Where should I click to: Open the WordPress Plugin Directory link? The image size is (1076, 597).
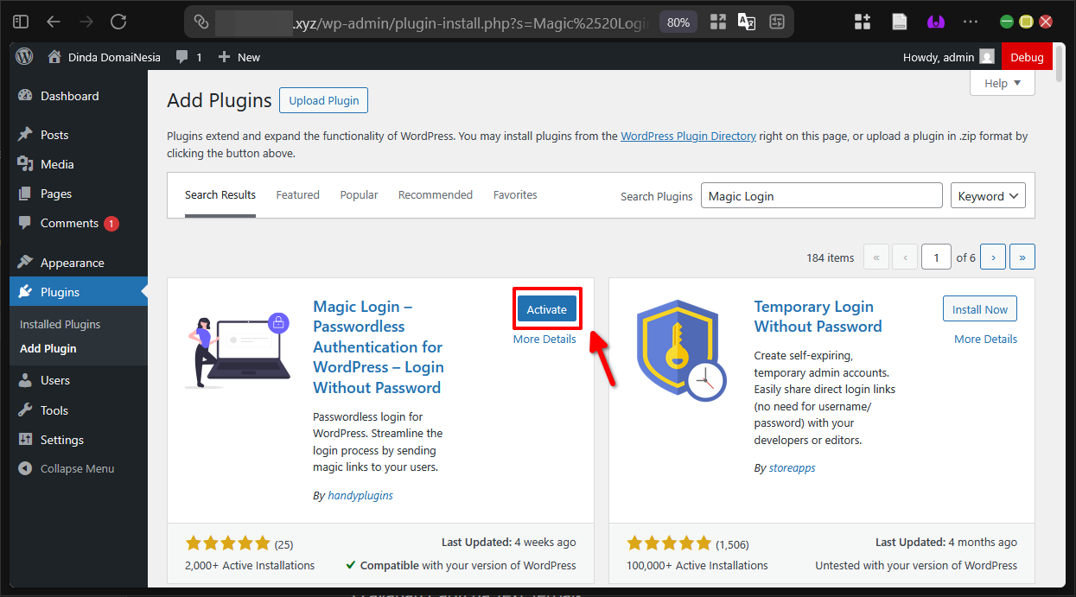pos(688,136)
